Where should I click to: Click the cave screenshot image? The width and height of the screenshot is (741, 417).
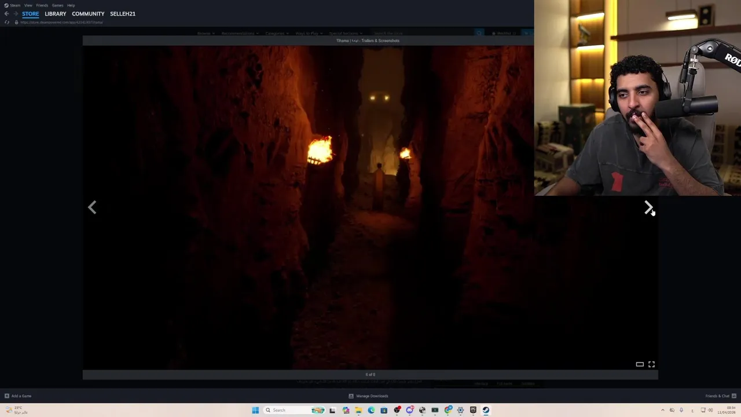[370, 207]
